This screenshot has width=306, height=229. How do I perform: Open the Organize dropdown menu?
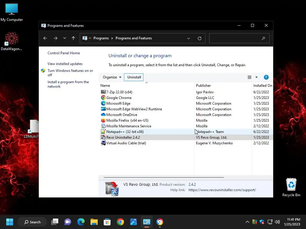pyautogui.click(x=112, y=77)
